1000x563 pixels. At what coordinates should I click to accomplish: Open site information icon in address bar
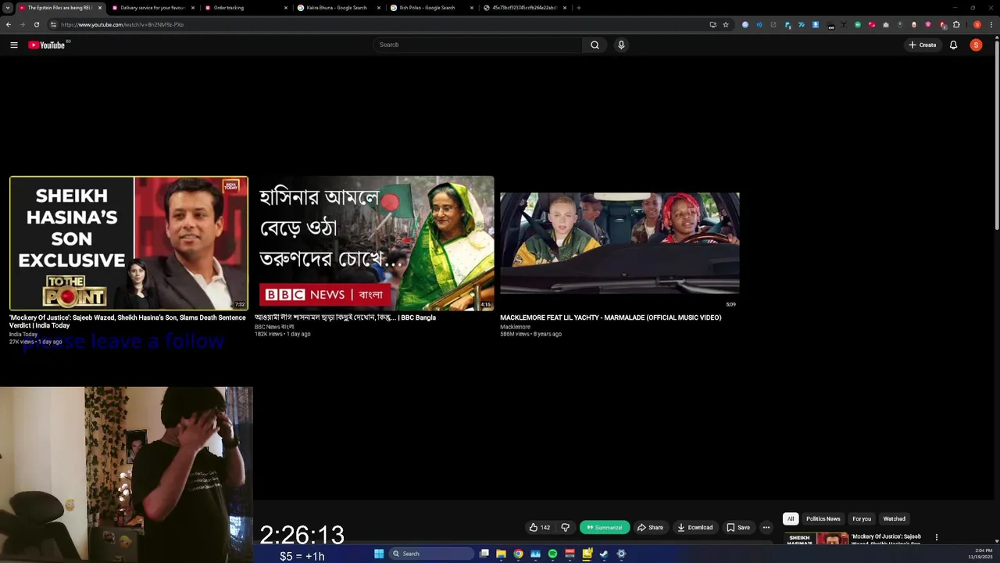[53, 24]
